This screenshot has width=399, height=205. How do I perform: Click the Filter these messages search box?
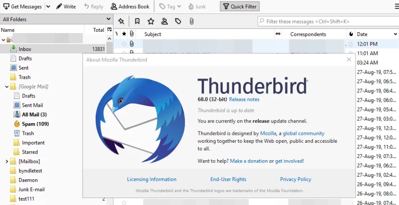(x=328, y=21)
